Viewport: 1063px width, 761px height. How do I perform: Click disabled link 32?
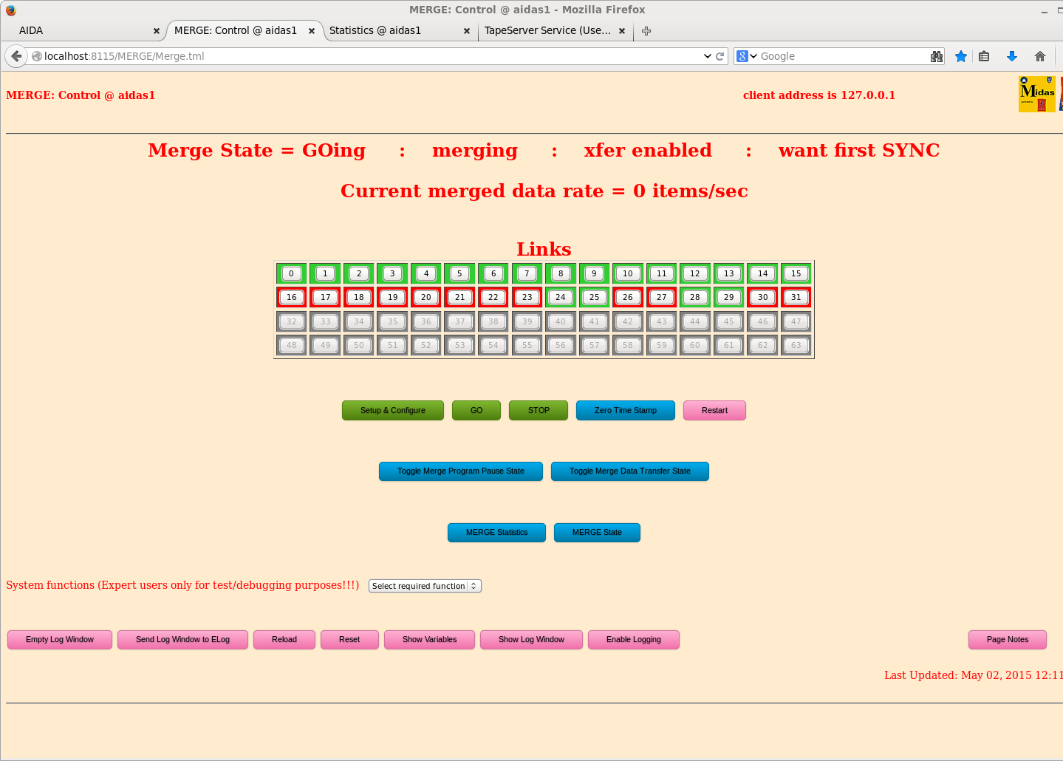click(292, 321)
